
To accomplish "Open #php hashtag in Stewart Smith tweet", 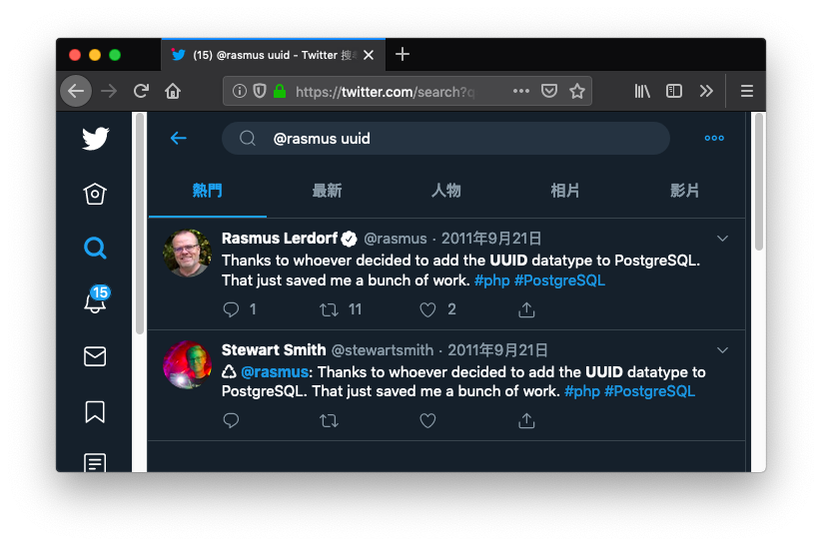I will 582,391.
